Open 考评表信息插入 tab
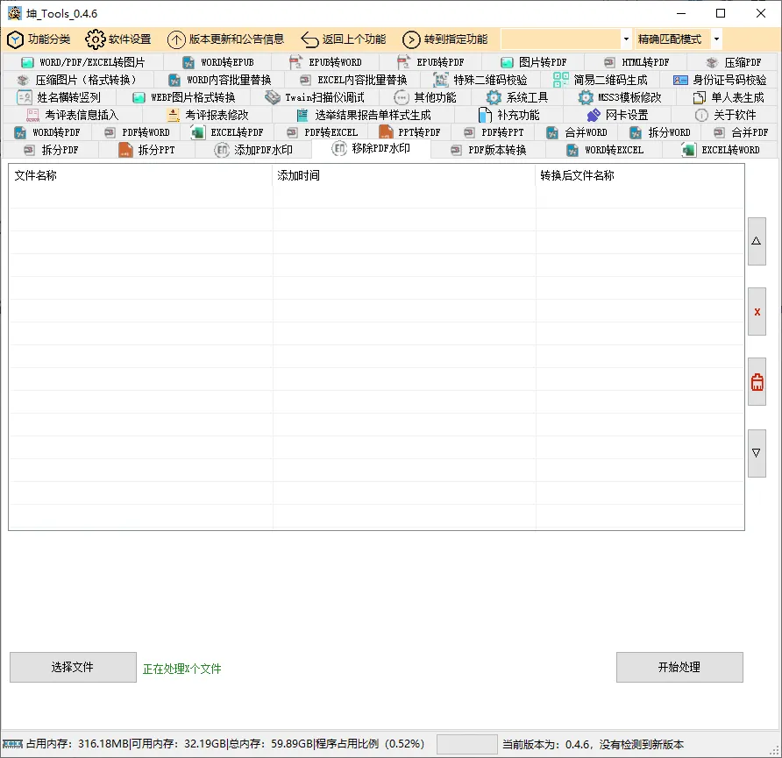Image resolution: width=782 pixels, height=758 pixels. [x=72, y=115]
